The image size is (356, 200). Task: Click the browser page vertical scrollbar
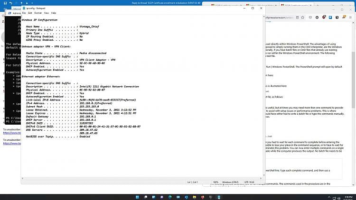tap(353, 103)
